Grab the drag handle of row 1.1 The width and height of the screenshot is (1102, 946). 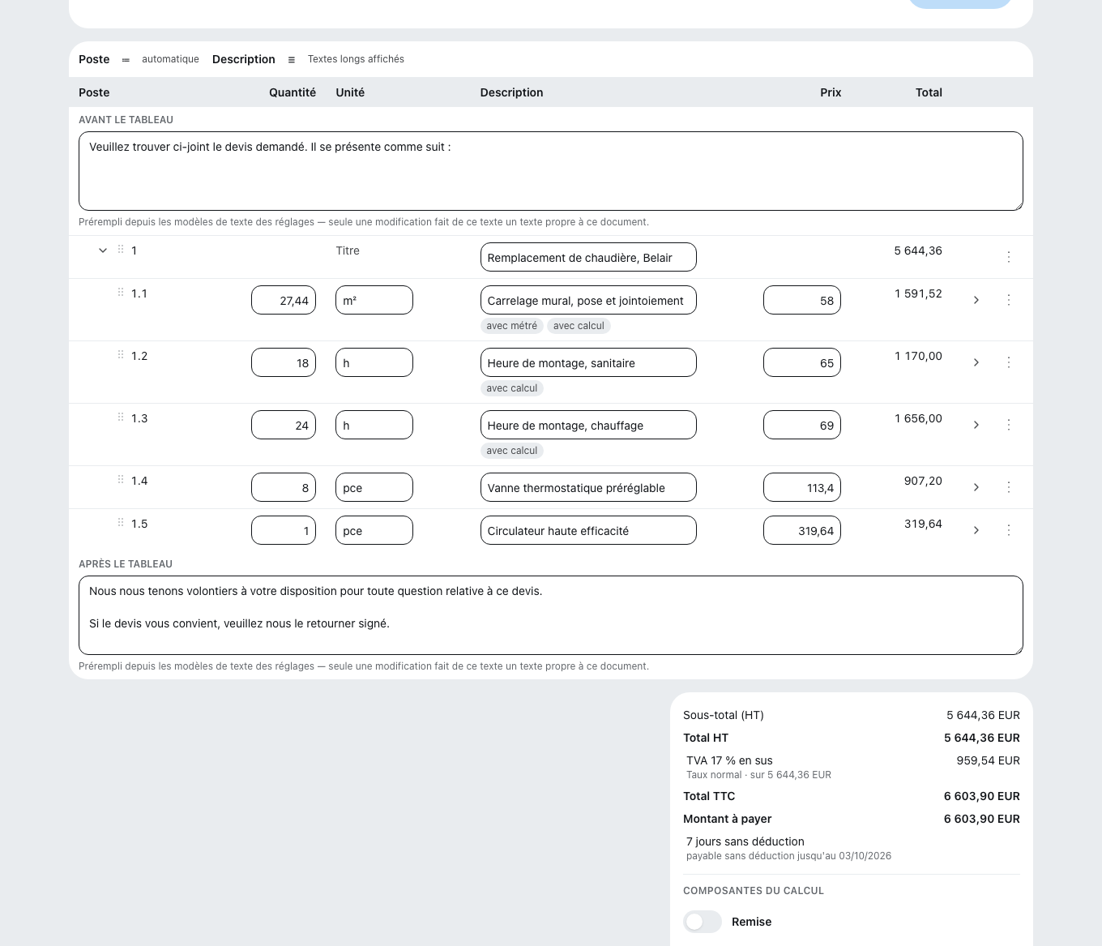[121, 293]
